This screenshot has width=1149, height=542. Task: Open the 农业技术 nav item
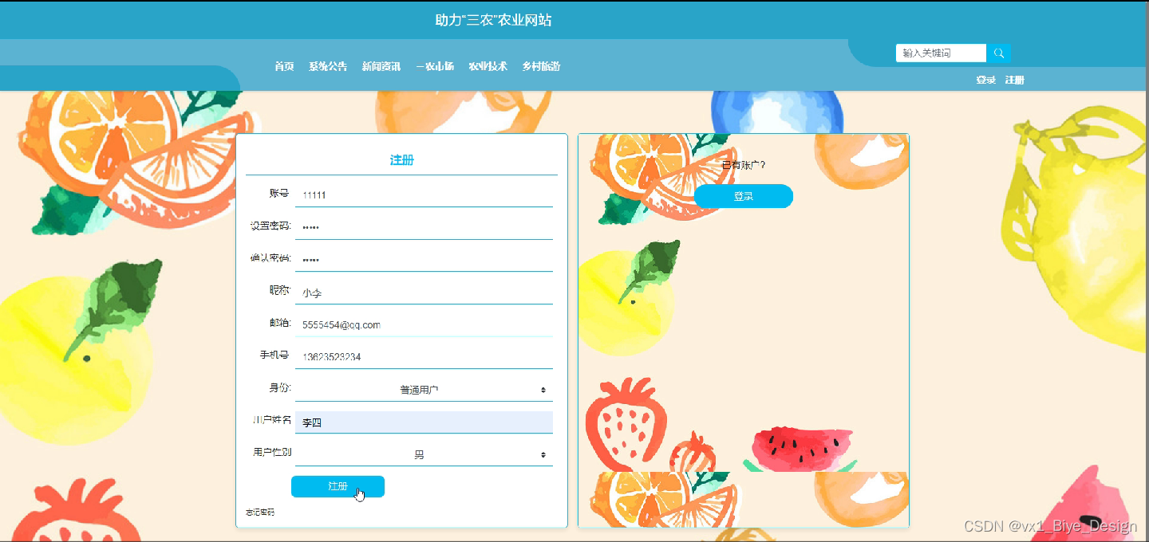488,66
